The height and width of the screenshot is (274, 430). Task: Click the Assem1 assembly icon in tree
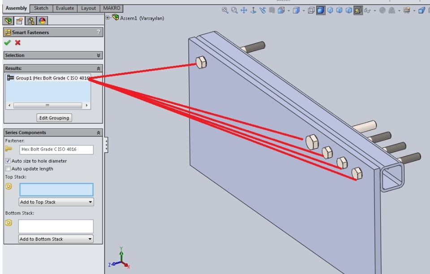116,17
